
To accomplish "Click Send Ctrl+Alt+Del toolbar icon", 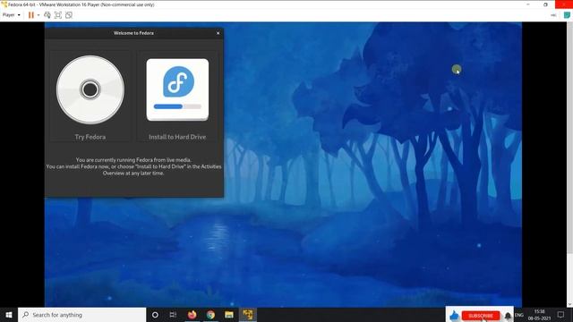I will [x=47, y=15].
